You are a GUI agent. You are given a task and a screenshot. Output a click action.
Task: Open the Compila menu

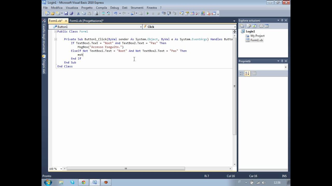coord(101,8)
